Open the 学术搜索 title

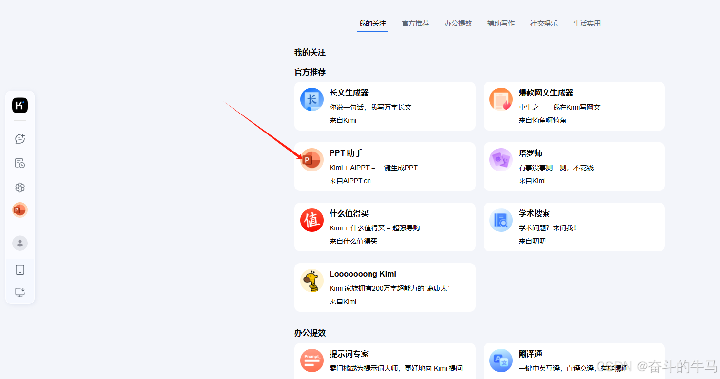[534, 213]
